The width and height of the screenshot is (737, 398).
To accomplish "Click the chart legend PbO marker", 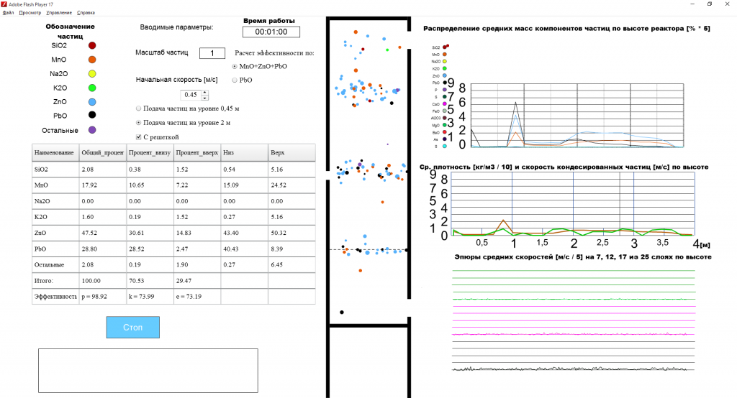I will [445, 83].
